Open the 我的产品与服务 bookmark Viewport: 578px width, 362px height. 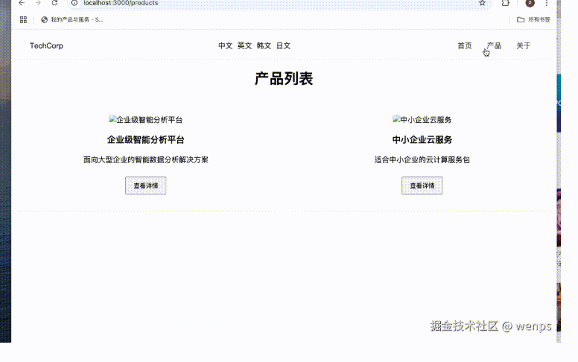(72, 19)
